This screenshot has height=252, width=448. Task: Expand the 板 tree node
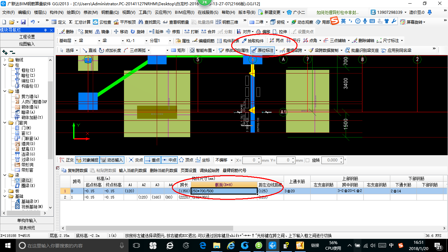click(5, 191)
